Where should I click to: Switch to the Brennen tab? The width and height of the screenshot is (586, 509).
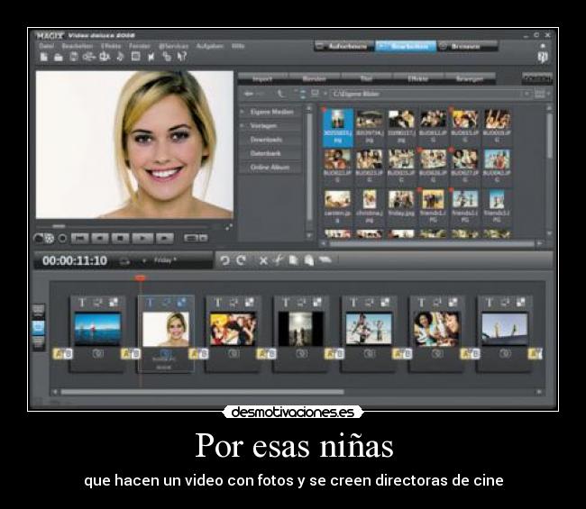point(467,46)
